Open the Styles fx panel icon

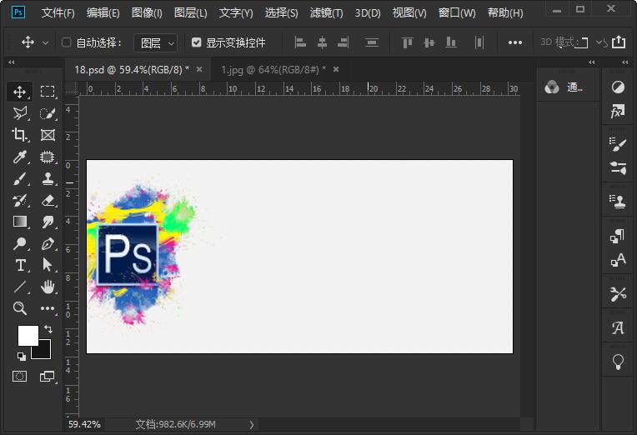618,111
